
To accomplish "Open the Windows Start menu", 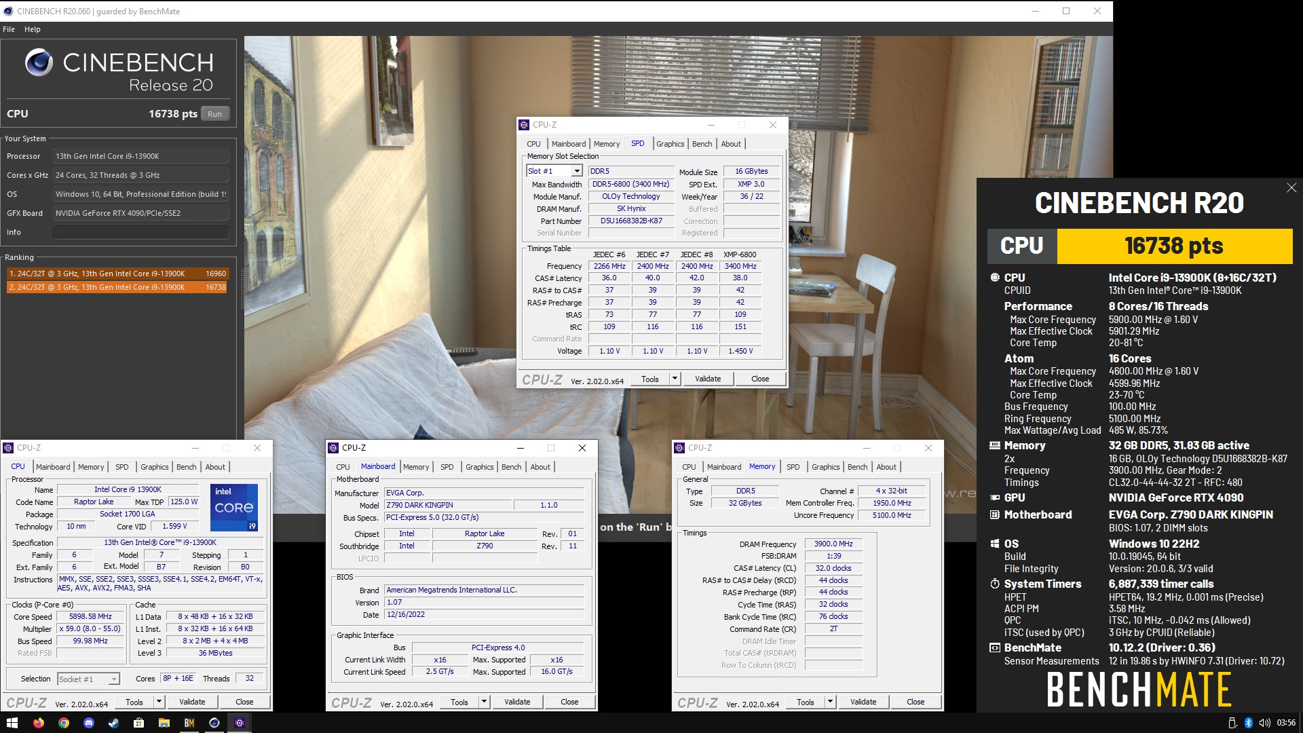I will coord(12,723).
